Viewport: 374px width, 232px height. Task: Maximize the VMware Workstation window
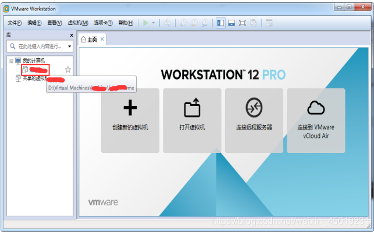349,7
